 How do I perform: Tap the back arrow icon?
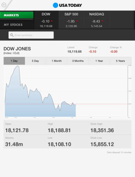tap(4, 5)
